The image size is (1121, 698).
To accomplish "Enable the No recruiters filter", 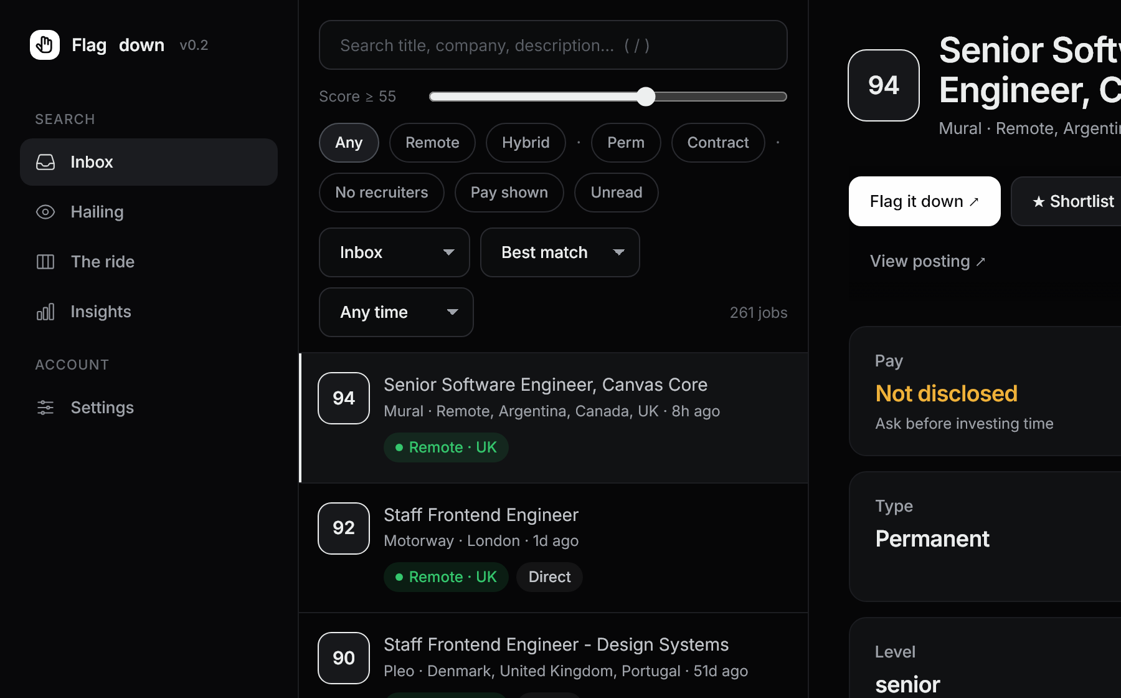I will tap(382, 193).
